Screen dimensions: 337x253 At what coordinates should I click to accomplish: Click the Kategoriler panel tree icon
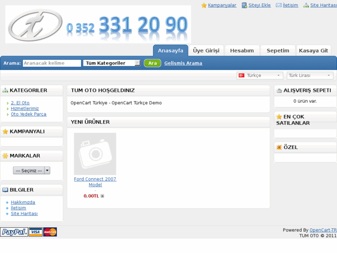point(5,91)
